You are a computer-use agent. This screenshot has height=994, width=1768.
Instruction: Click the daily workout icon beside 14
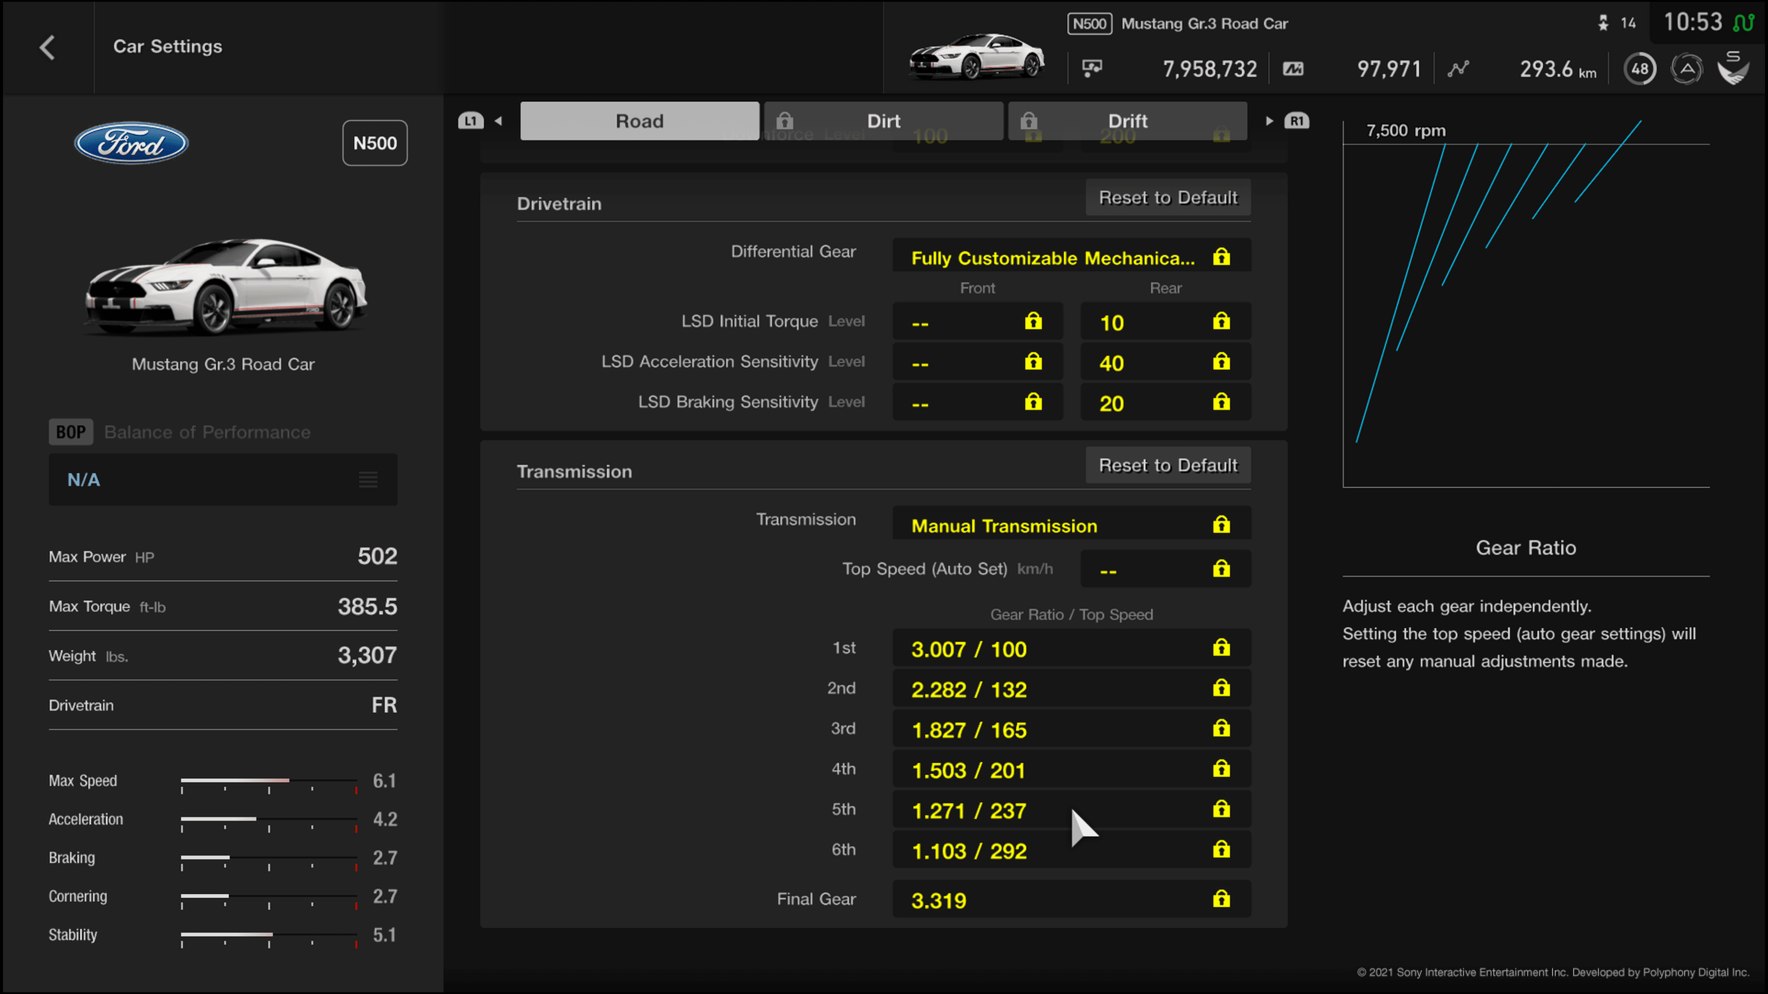(1603, 23)
